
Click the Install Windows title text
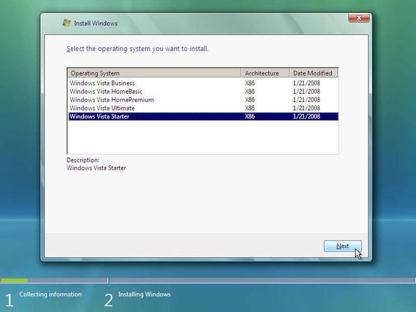click(96, 23)
